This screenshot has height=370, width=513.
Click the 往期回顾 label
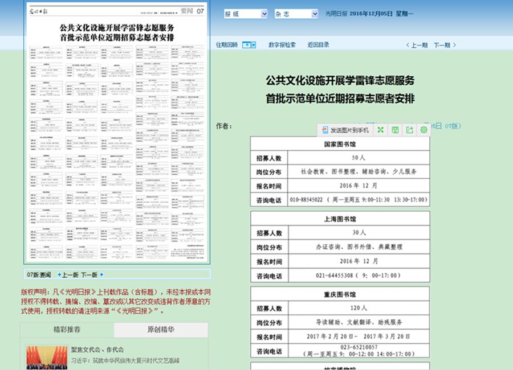coord(227,45)
